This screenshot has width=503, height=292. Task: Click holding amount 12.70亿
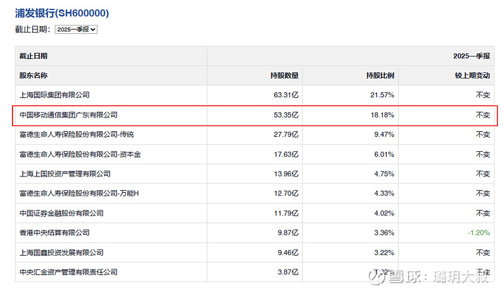click(286, 193)
